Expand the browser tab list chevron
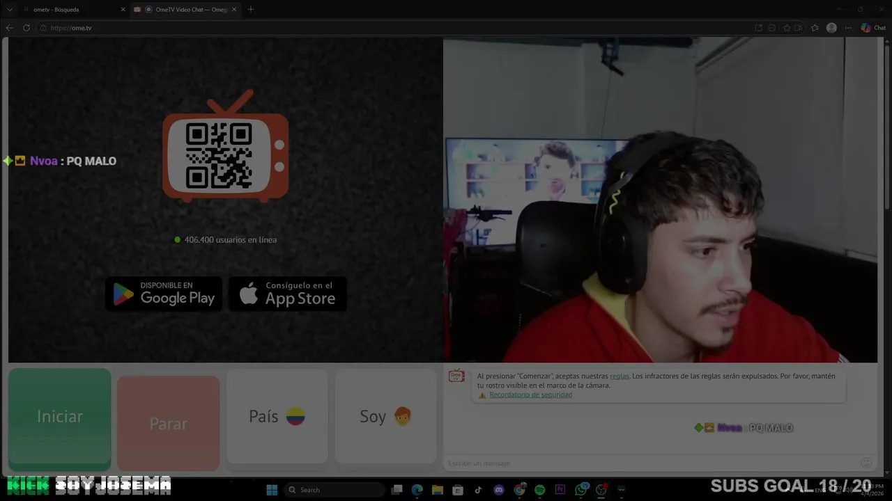This screenshot has width=892, height=501. (9, 10)
